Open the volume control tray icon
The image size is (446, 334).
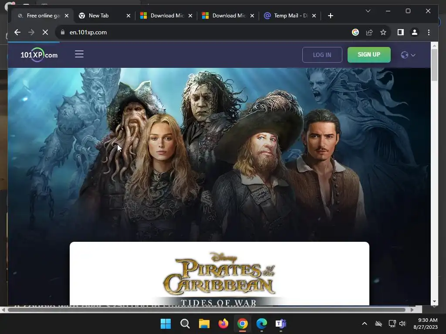coord(402,324)
